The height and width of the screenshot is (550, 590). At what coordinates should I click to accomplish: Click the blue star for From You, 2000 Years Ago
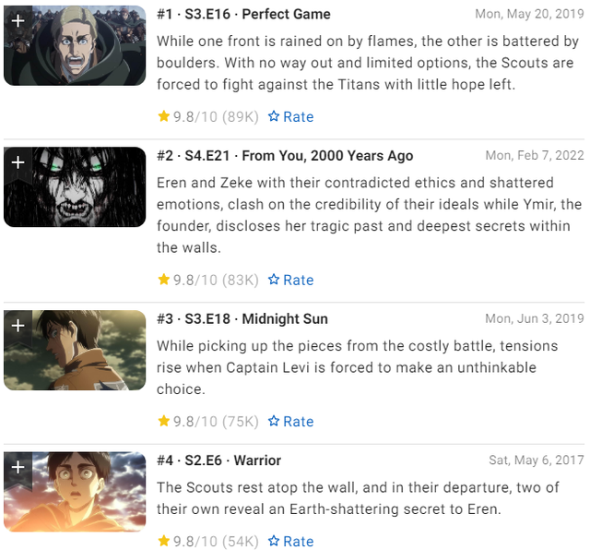pyautogui.click(x=274, y=280)
